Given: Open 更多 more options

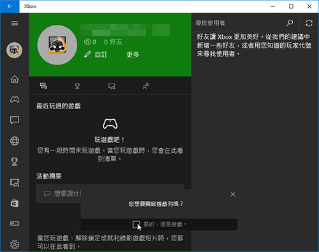Looking at the screenshot, I should coord(133,55).
